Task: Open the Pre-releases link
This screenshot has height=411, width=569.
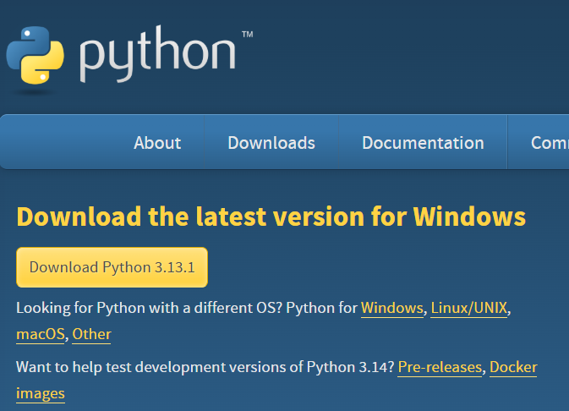Action: coord(440,367)
